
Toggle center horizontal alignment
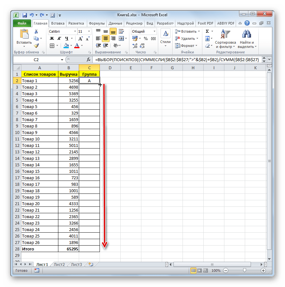click(106, 39)
